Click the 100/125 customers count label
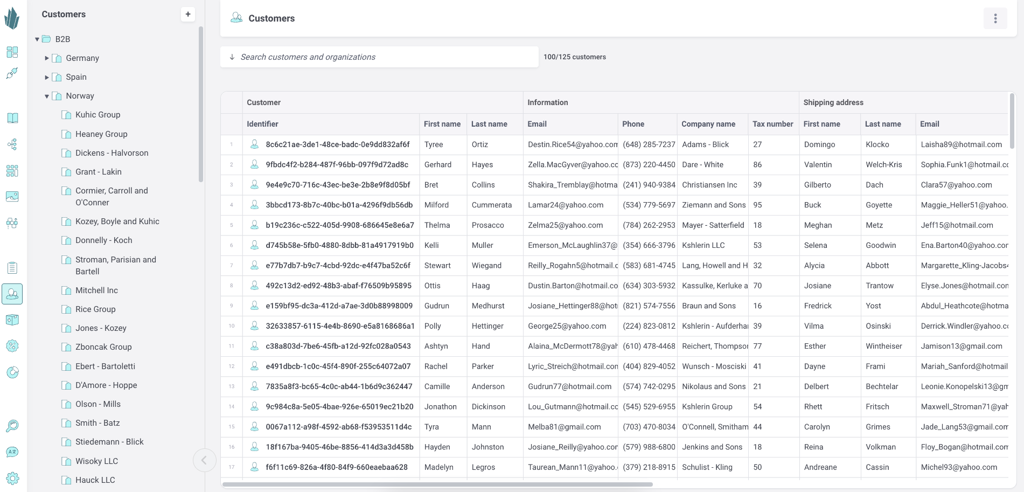Image resolution: width=1024 pixels, height=492 pixels. [x=574, y=57]
